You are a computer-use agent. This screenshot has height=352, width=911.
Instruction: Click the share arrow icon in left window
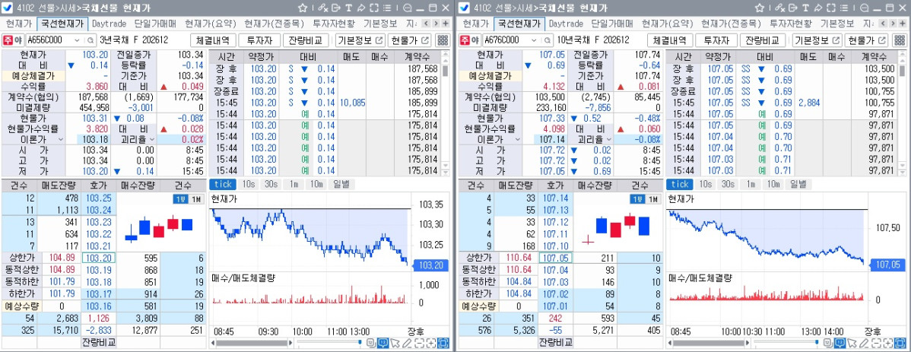360,8
